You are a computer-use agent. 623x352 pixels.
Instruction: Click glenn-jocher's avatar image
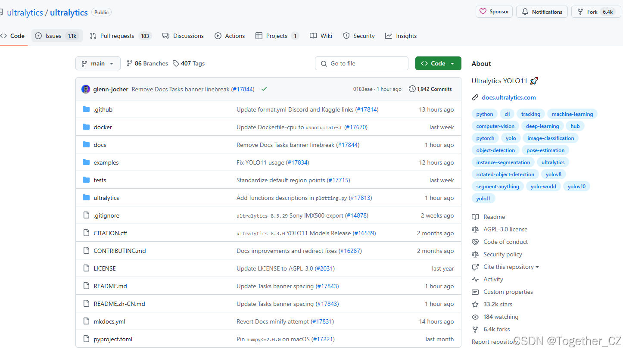click(x=86, y=89)
